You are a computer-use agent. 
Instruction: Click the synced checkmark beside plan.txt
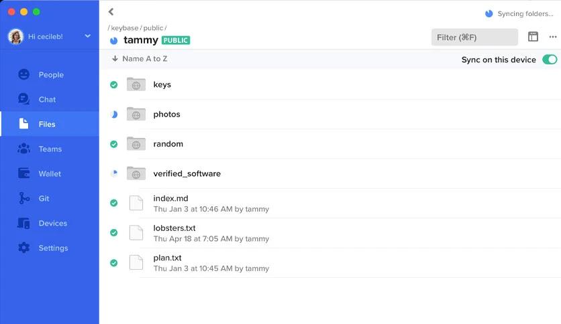point(114,262)
